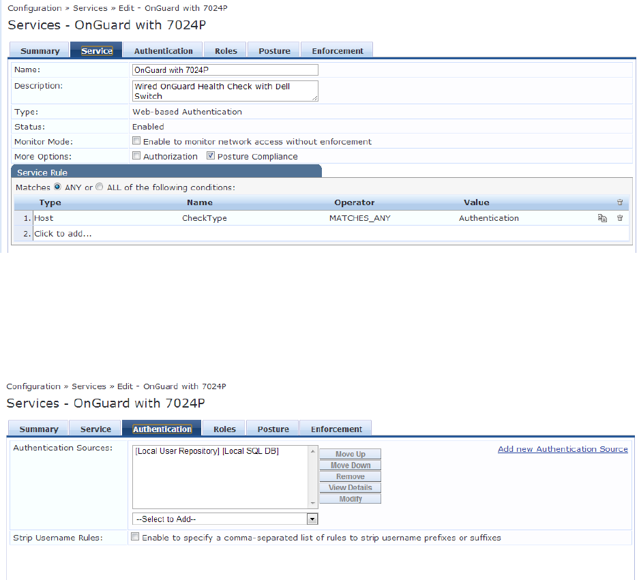Click Services in top breadcrumb
The width and height of the screenshot is (639, 580).
[90, 7]
